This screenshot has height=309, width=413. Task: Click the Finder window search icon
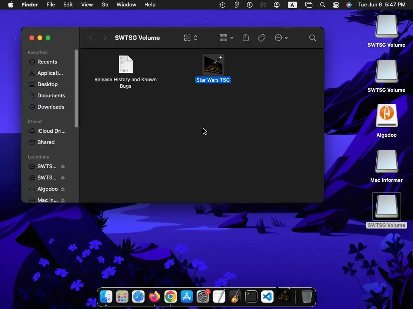click(x=313, y=38)
